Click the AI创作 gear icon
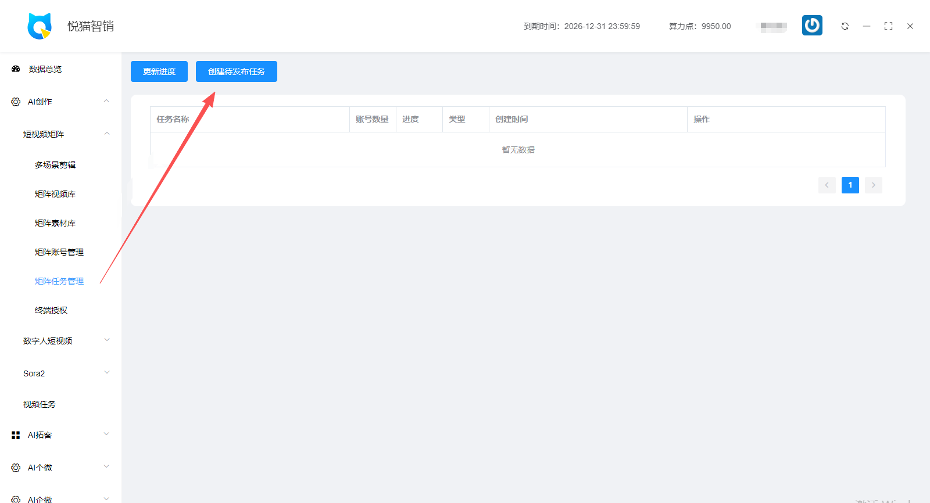Image resolution: width=930 pixels, height=503 pixels. click(16, 102)
